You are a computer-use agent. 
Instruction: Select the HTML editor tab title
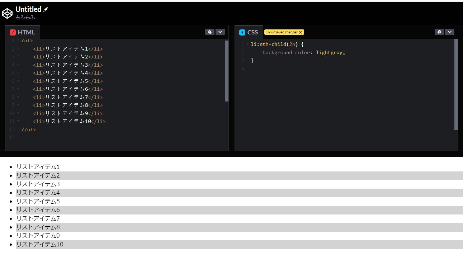pyautogui.click(x=26, y=32)
